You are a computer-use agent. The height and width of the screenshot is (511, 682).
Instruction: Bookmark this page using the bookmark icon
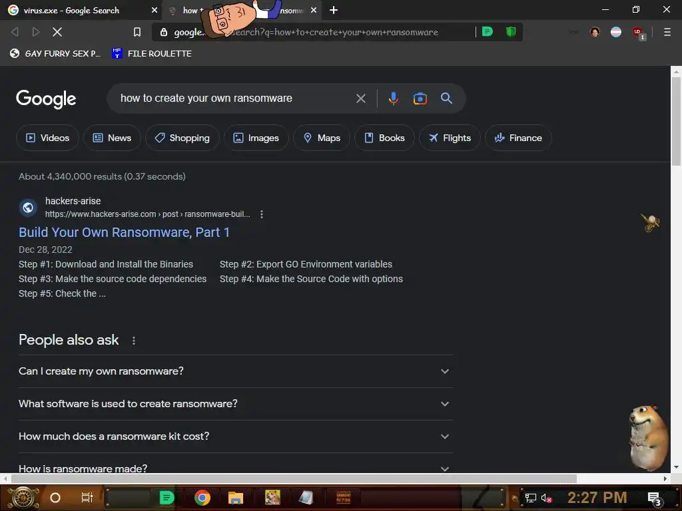137,32
